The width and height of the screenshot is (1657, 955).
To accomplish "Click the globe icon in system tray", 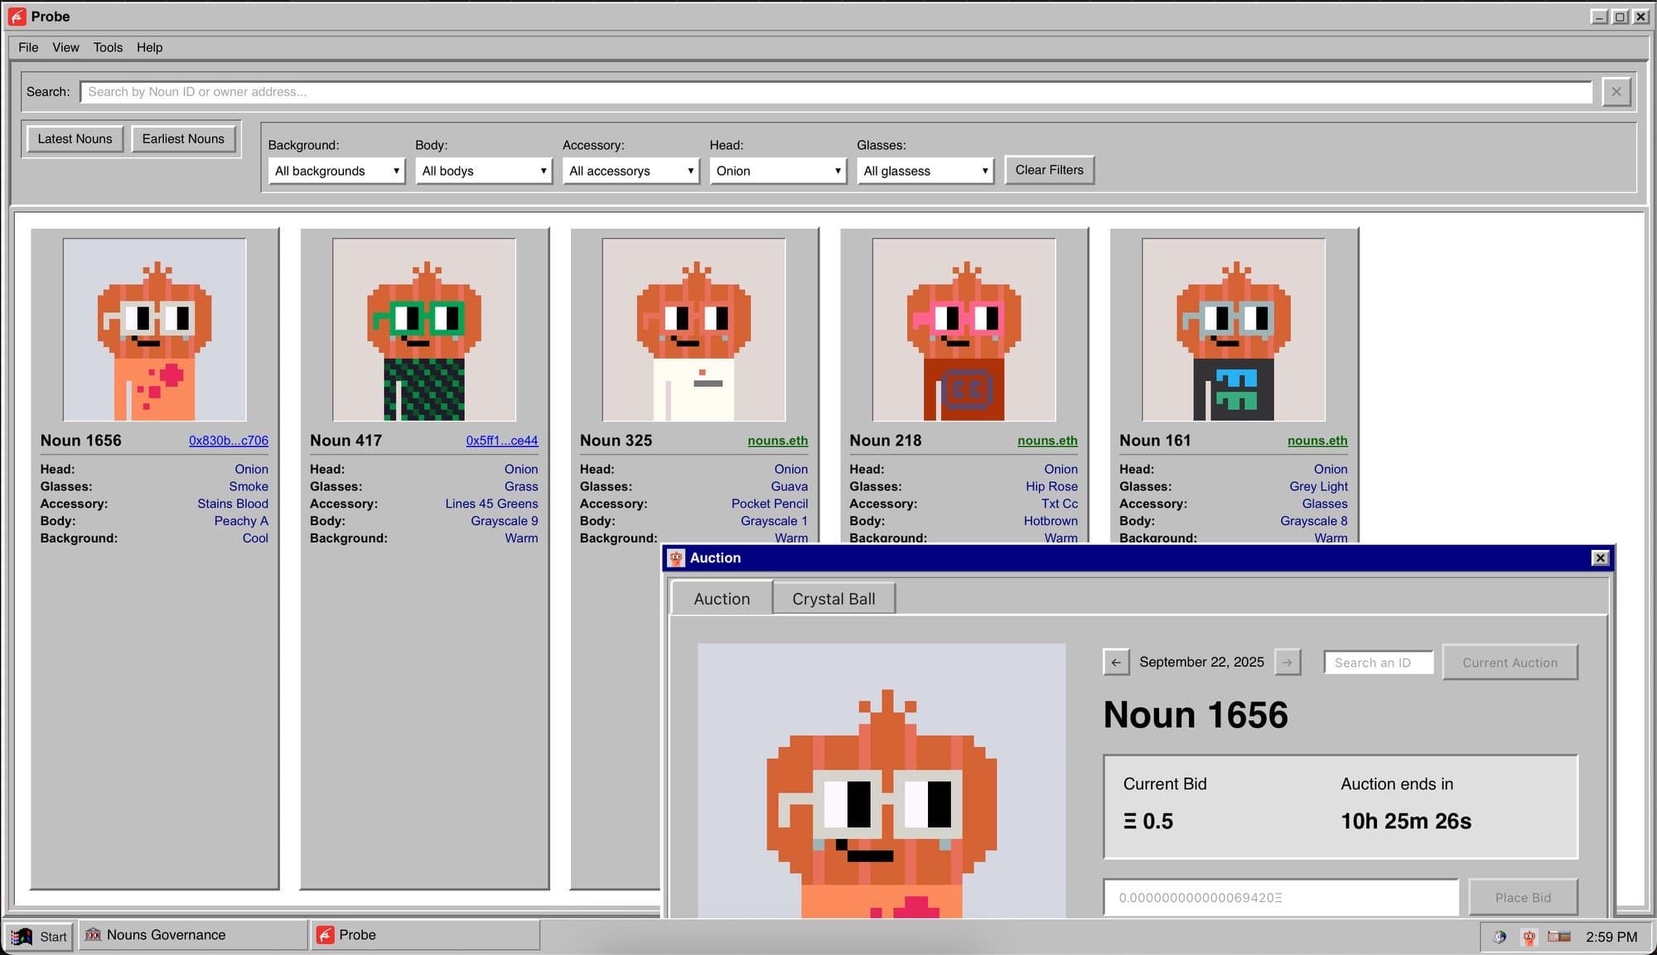I will coord(1500,937).
